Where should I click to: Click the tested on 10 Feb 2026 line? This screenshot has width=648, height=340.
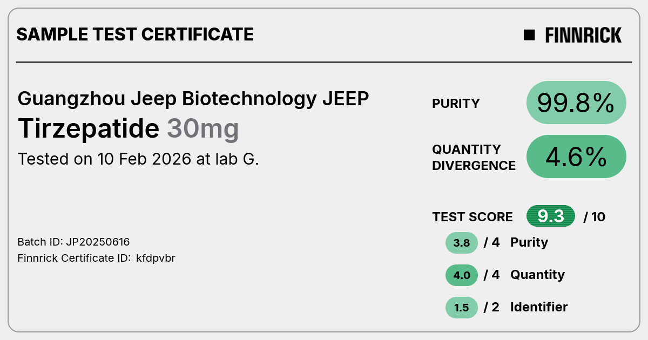138,159
